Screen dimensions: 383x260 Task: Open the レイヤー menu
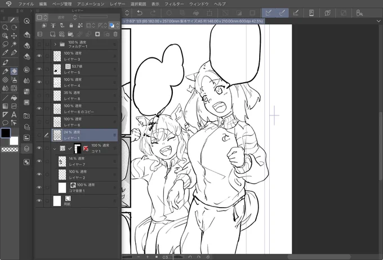tap(117, 4)
